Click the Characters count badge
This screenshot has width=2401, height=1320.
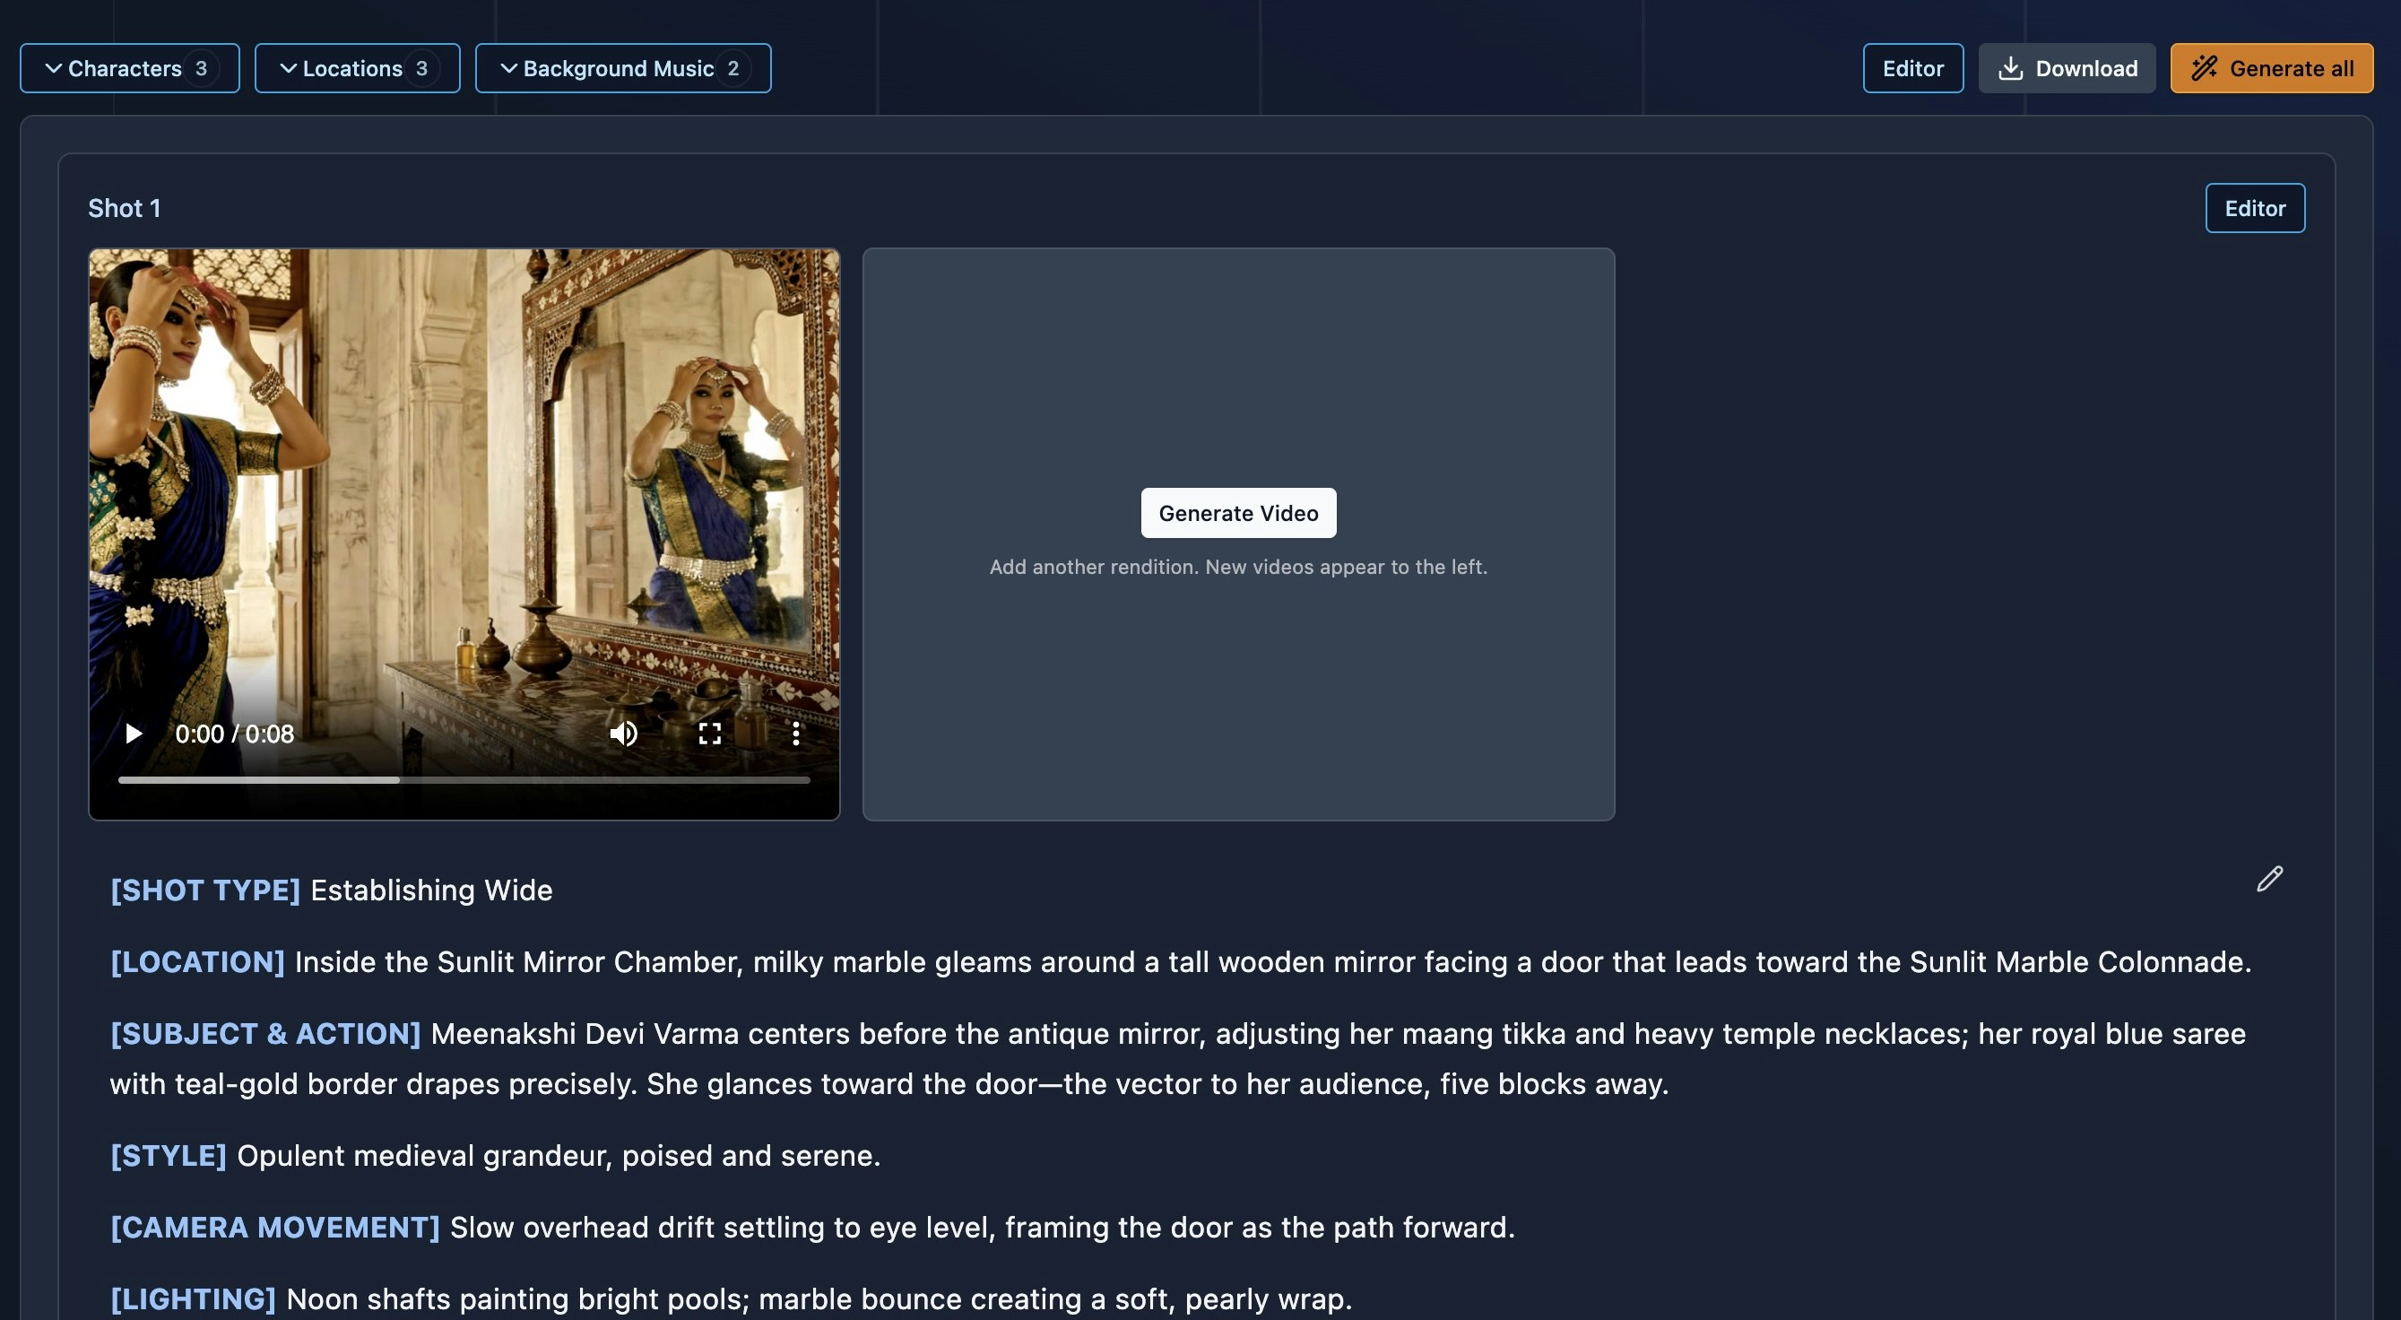tap(205, 67)
